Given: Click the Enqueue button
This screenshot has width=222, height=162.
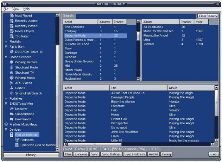Looking at the screenshot, I should (81, 154).
